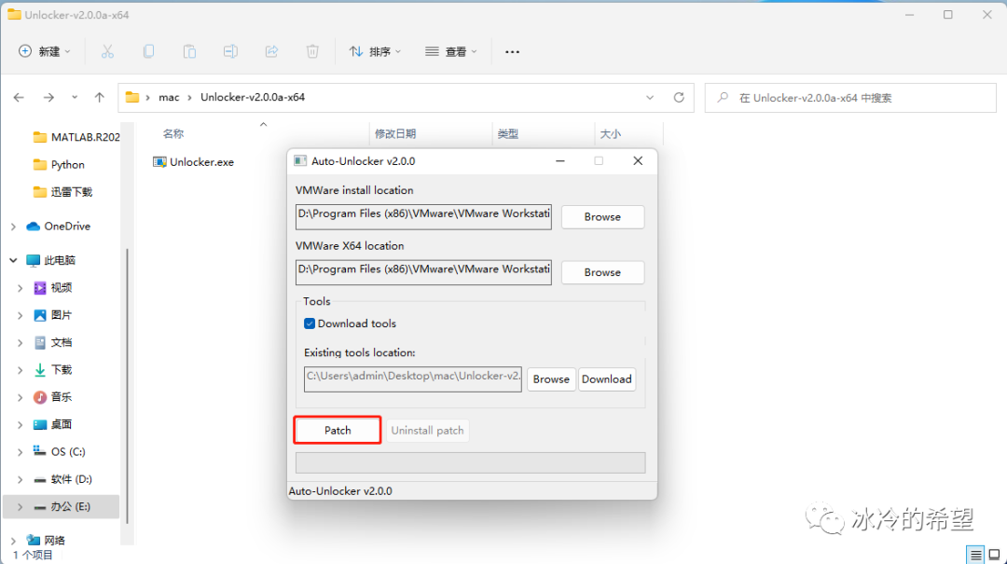Collapse the 此电脑 (This PC) node
This screenshot has height=564, width=1007.
click(13, 260)
